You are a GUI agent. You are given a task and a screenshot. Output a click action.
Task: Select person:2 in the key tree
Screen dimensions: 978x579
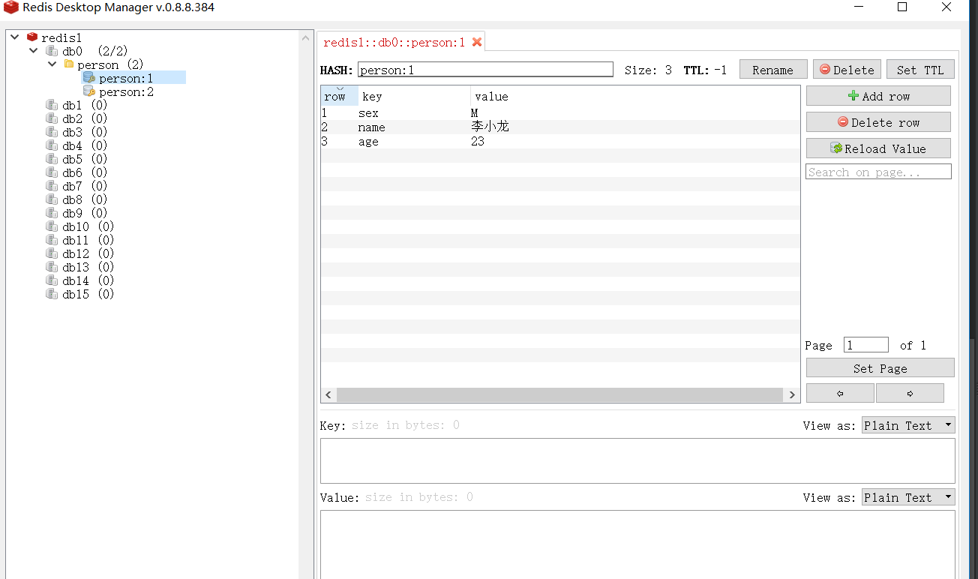(x=126, y=91)
